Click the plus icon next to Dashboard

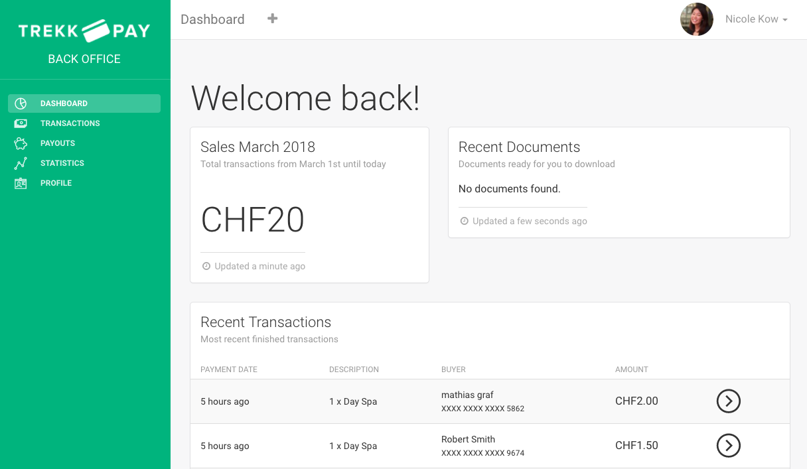272,19
